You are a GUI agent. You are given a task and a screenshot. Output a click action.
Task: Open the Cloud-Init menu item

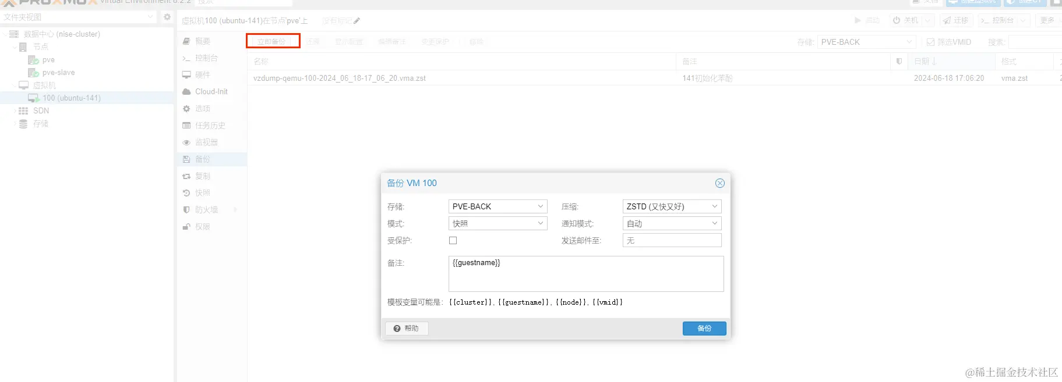(212, 92)
